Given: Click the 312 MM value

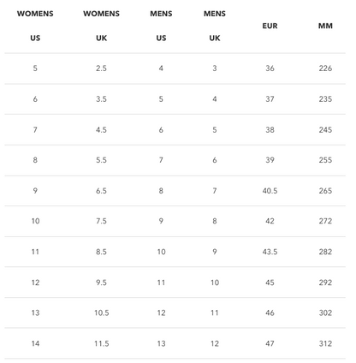Looking at the screenshot, I should pos(325,343).
